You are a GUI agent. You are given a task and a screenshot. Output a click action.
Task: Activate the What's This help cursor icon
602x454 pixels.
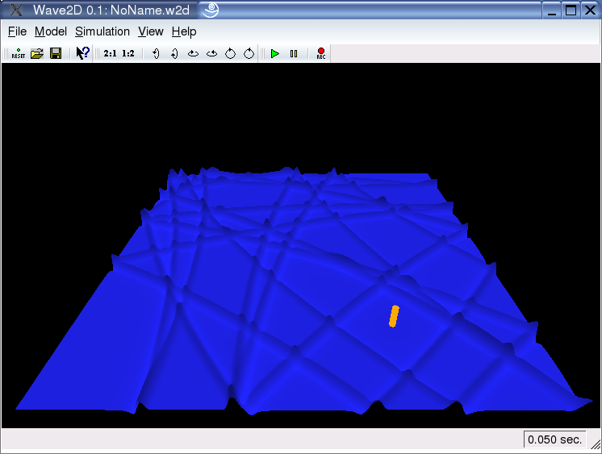point(82,54)
